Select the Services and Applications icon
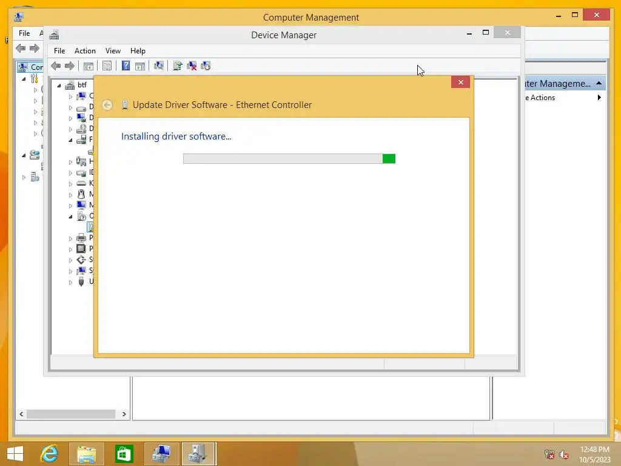 [x=35, y=177]
